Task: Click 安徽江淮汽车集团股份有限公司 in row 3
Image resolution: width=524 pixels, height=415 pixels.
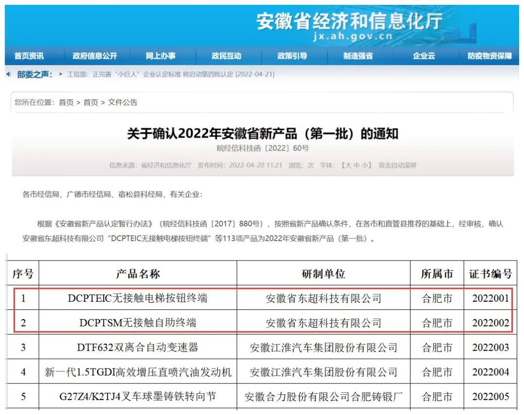Action: point(324,347)
